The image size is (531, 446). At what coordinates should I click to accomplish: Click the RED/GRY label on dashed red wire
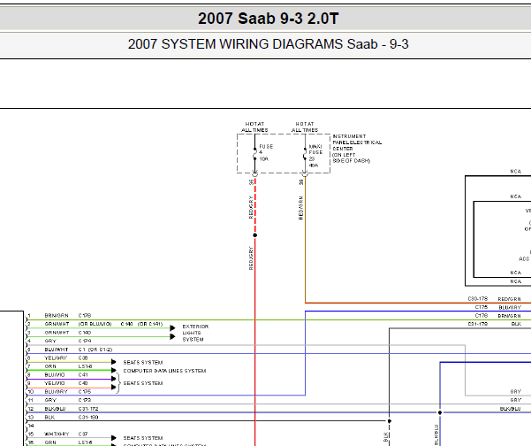[x=251, y=207]
